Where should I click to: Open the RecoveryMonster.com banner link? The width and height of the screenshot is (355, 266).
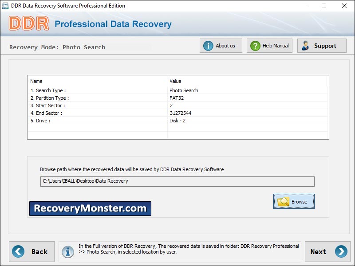90,208
